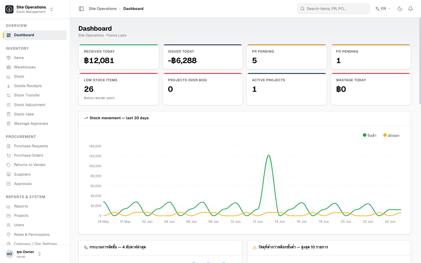
Task: Click the Users people icon
Action: tap(9, 225)
